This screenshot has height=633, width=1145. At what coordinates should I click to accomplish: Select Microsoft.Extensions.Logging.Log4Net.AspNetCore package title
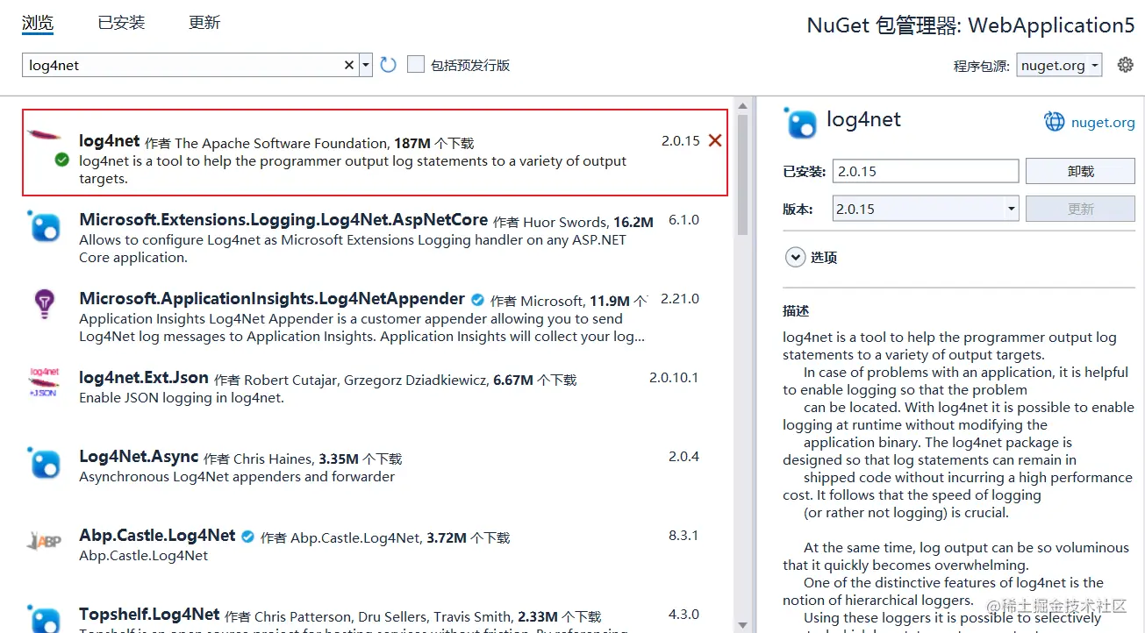click(x=283, y=219)
